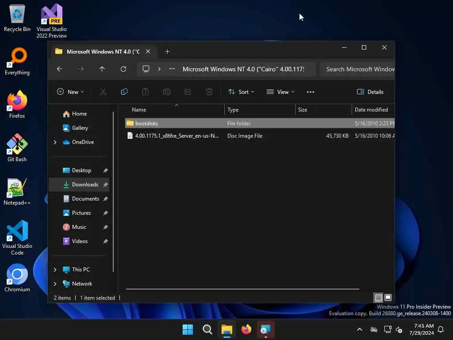Launch Visual Studio 2022 Preview shortcut
453x340 pixels.
tap(52, 21)
